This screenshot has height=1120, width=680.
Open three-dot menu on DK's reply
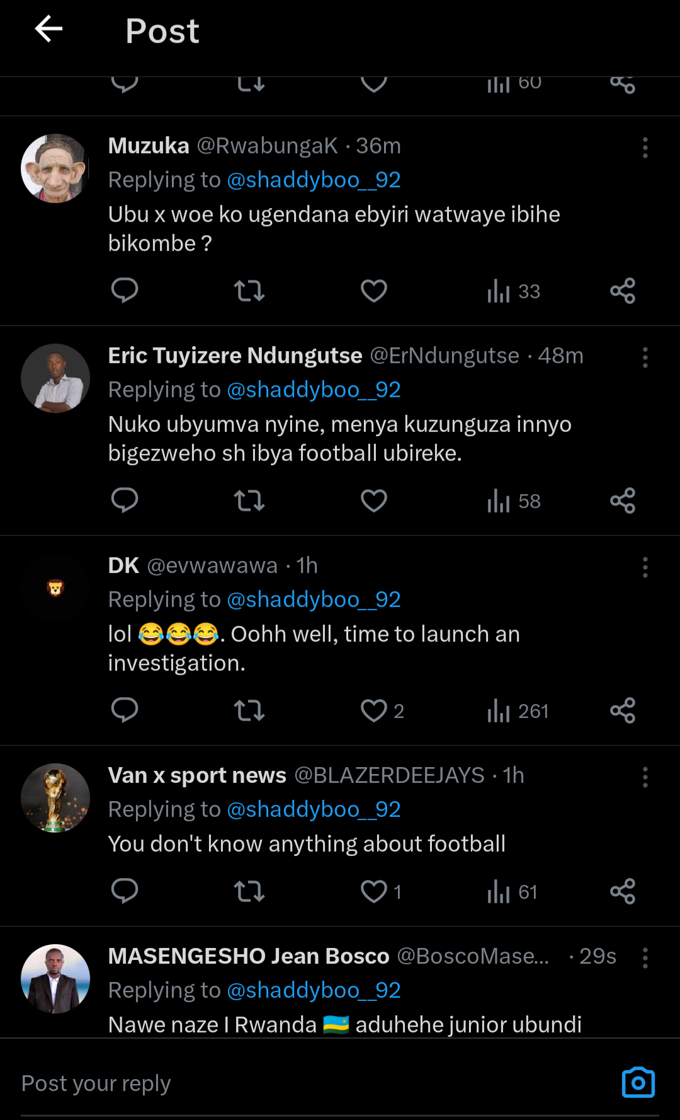coord(645,567)
